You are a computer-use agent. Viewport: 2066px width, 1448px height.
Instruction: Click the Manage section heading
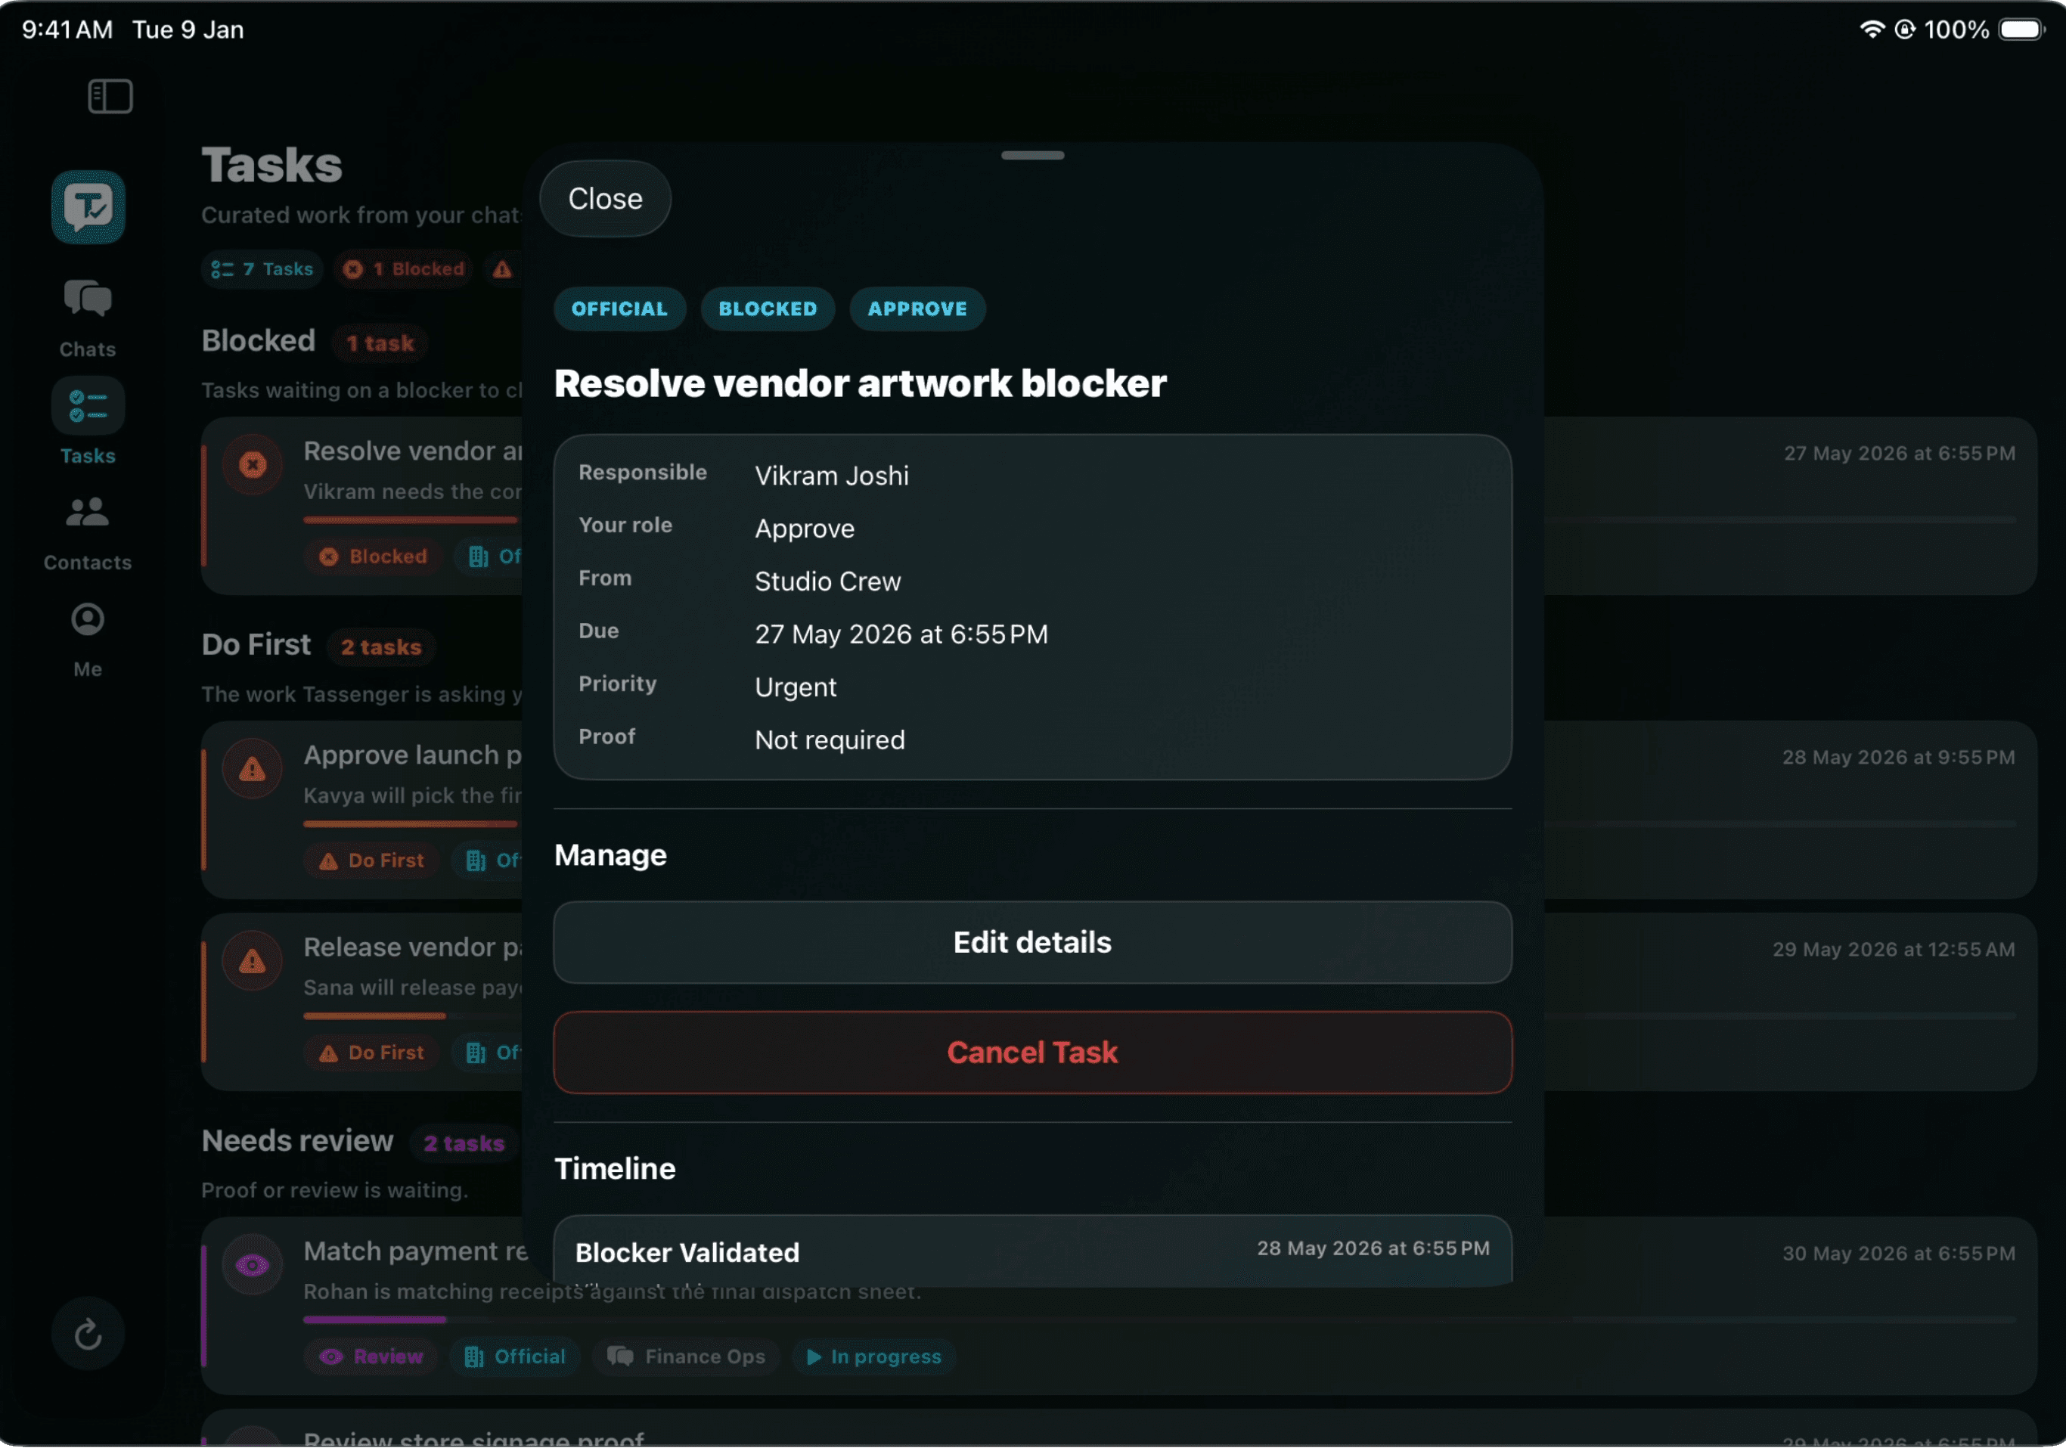click(x=611, y=855)
